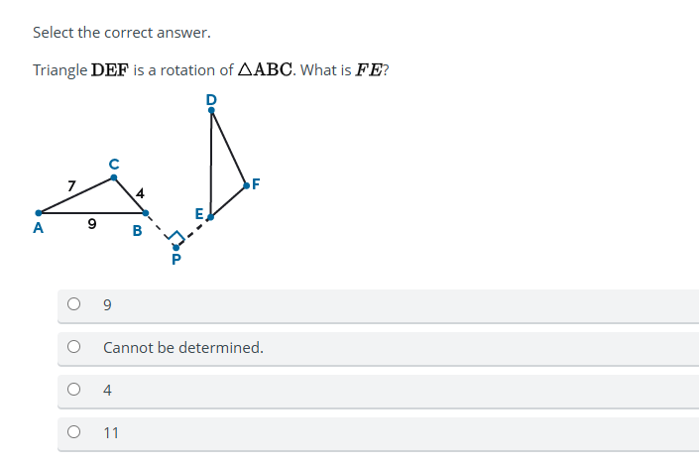Click vertex point A in the diagram
The width and height of the screenshot is (699, 463).
tap(39, 213)
